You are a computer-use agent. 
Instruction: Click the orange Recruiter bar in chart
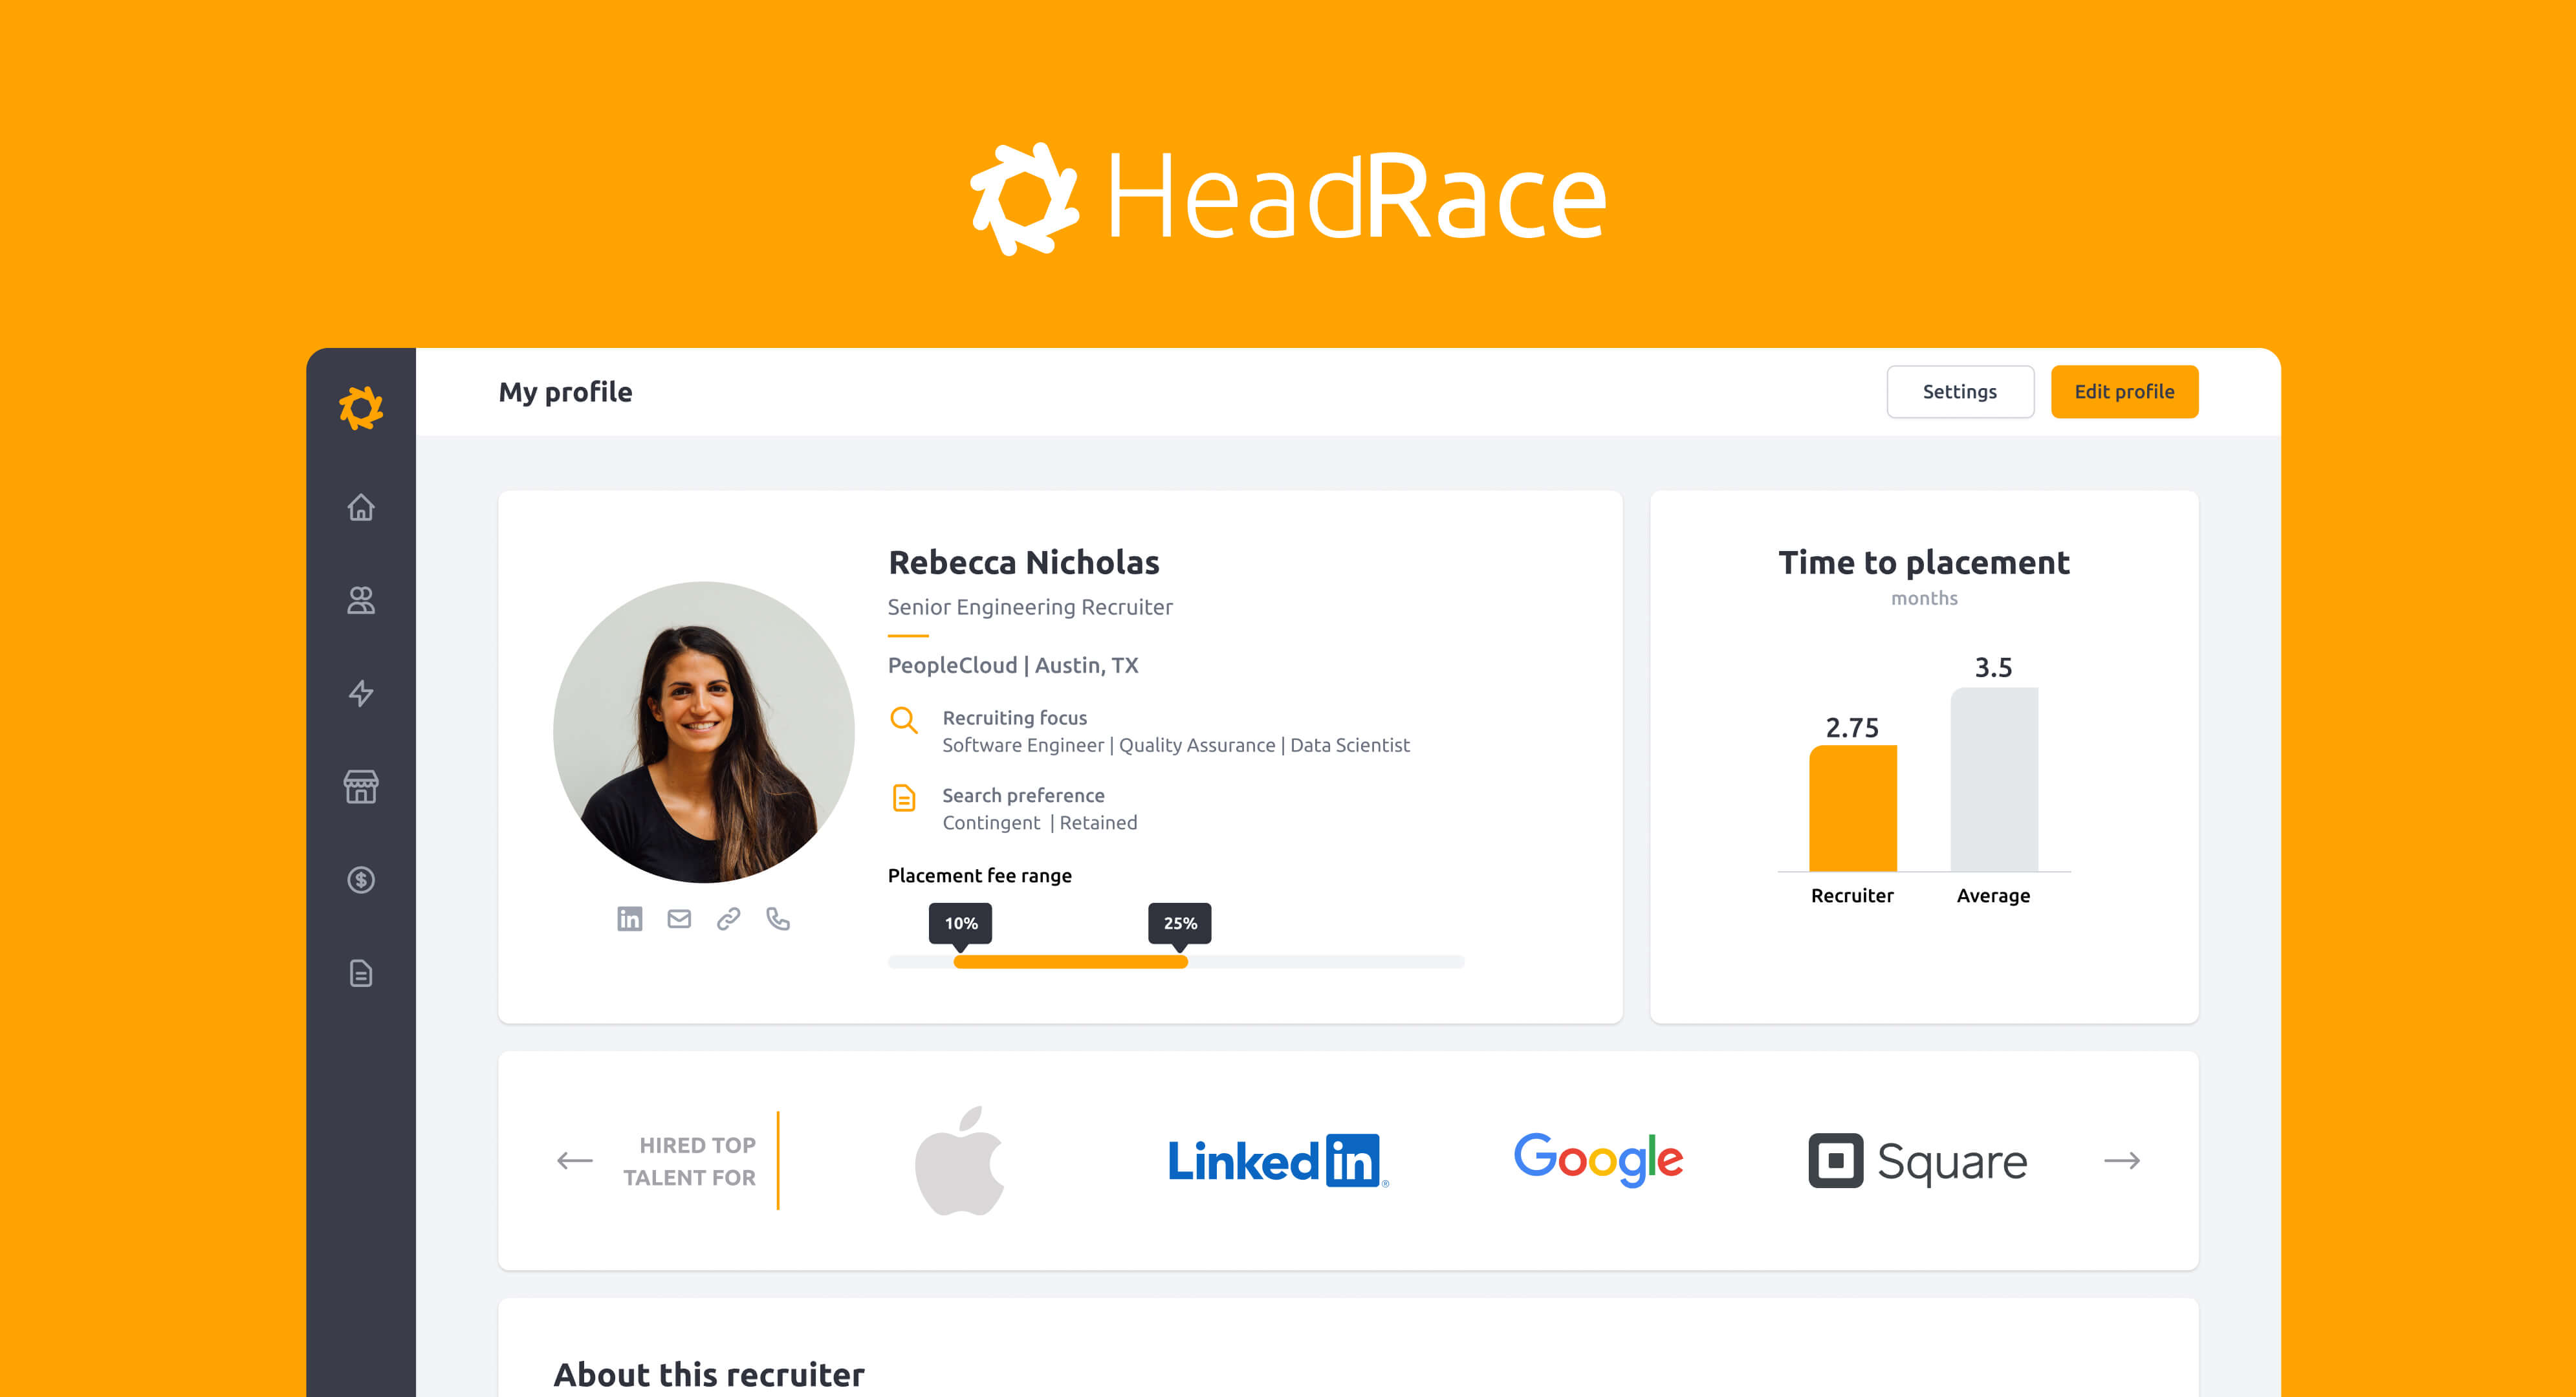[x=1852, y=808]
